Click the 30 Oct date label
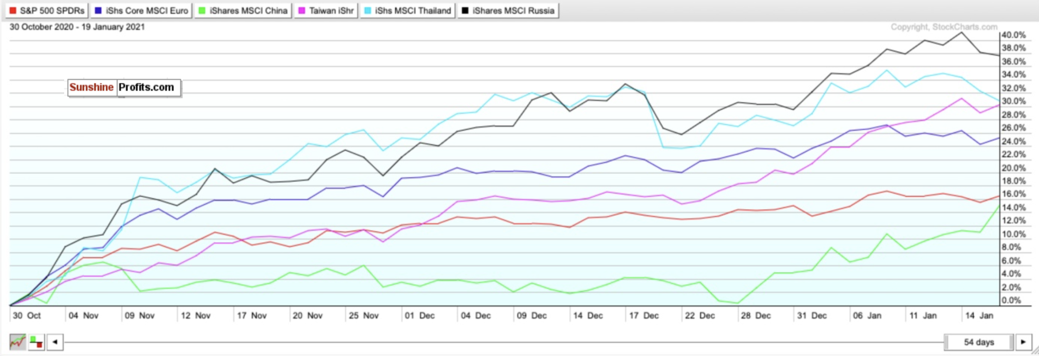 27,316
